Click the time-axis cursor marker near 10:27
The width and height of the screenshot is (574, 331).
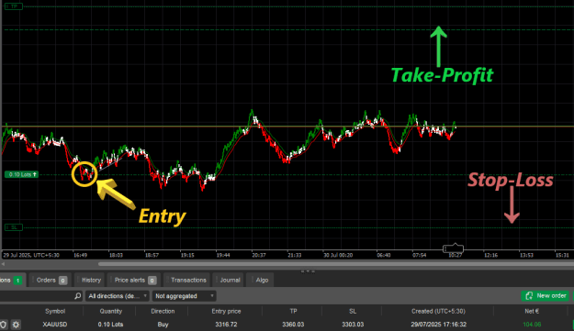pos(453,248)
